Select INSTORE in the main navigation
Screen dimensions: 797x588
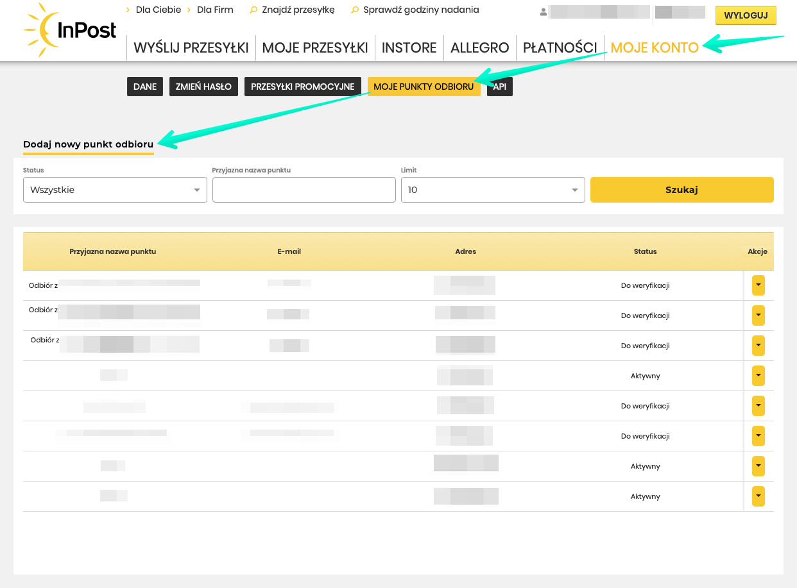click(x=409, y=47)
